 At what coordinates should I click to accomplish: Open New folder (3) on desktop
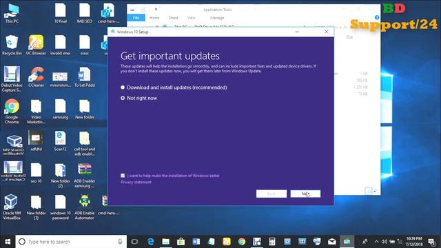pyautogui.click(x=36, y=207)
